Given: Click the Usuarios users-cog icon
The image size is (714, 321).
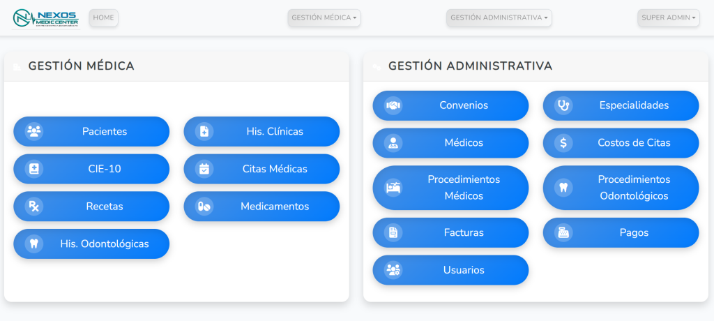Looking at the screenshot, I should pyautogui.click(x=393, y=270).
